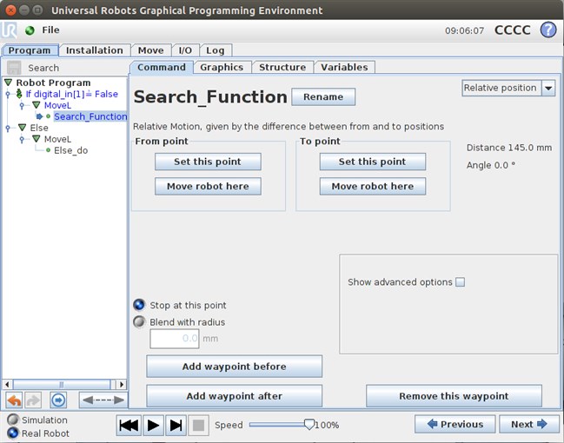Click the Robot Program tree label
Viewport: 564px width, 443px height.
coord(53,83)
